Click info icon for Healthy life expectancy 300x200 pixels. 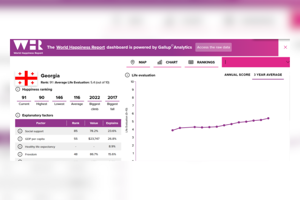(20, 147)
